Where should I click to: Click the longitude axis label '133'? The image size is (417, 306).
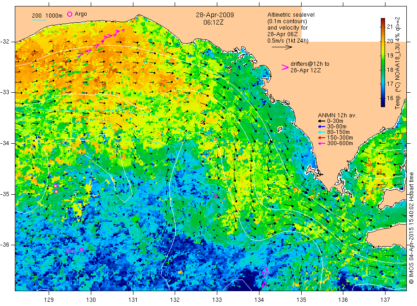pyautogui.click(x=217, y=300)
